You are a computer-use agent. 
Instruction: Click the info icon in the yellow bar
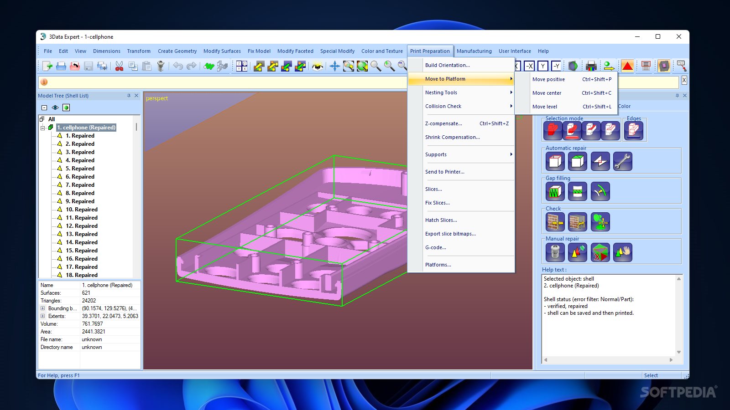44,82
